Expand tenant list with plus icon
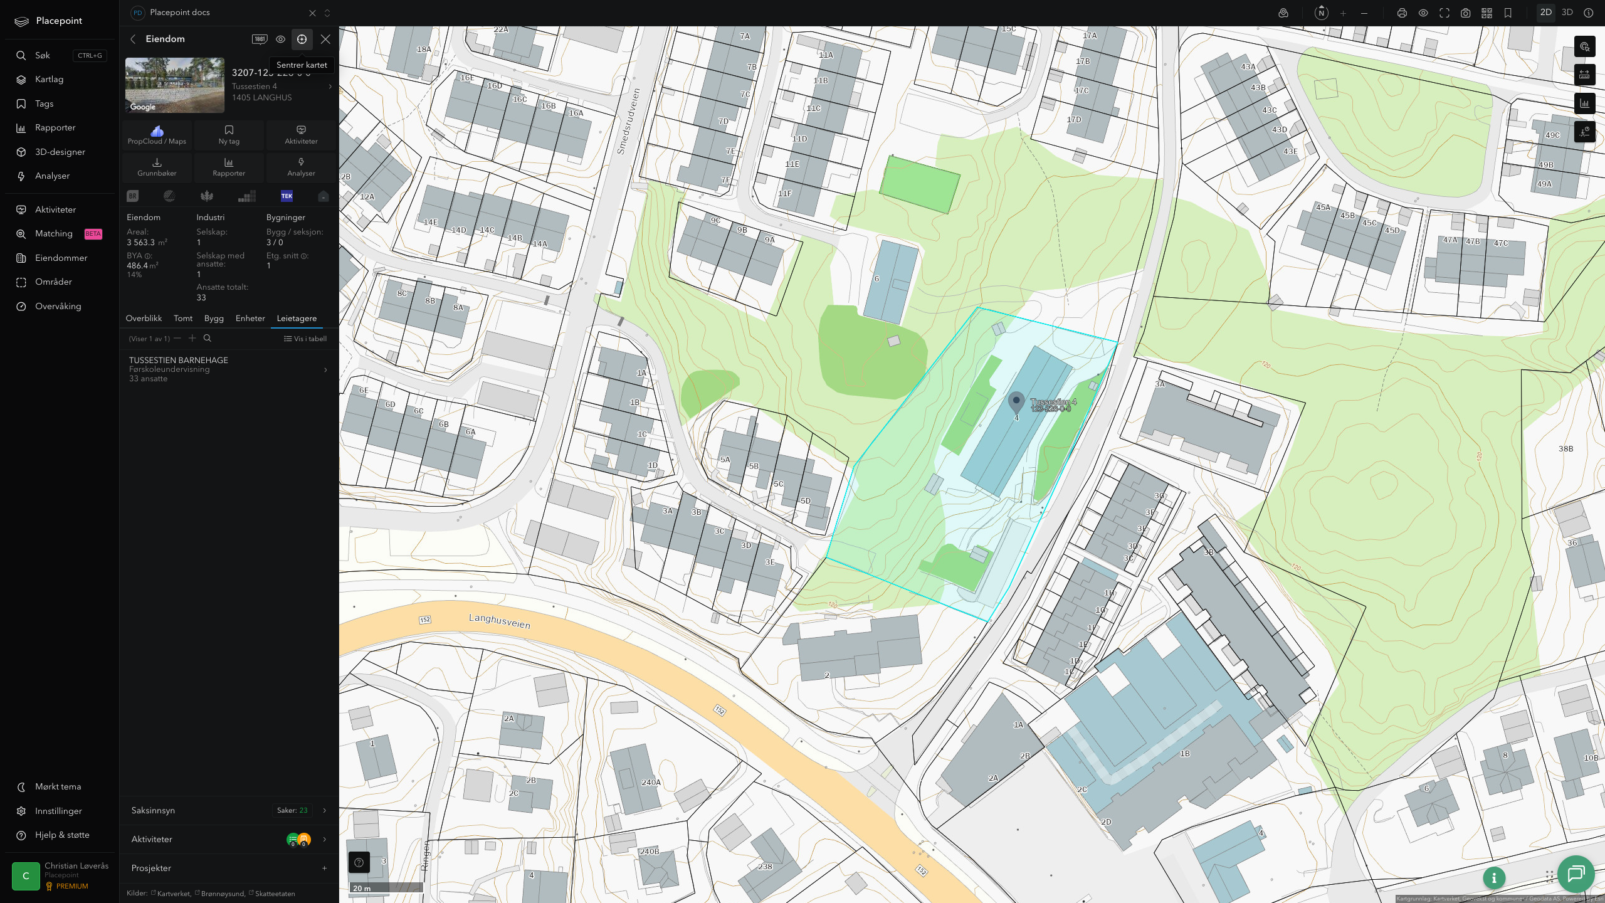 [192, 339]
